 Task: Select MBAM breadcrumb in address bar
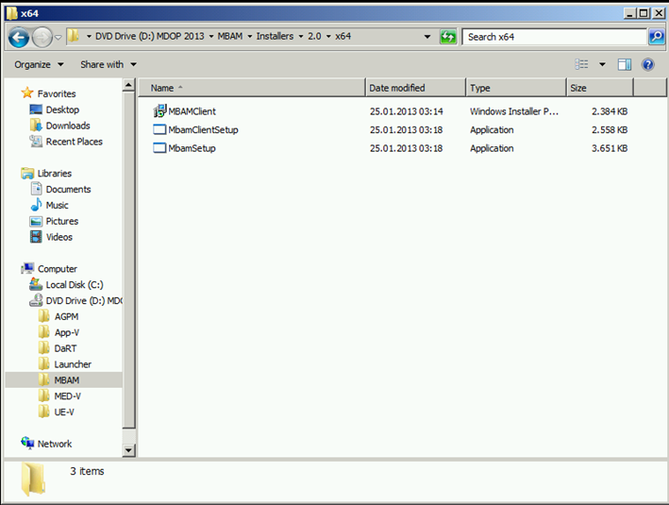coord(230,36)
